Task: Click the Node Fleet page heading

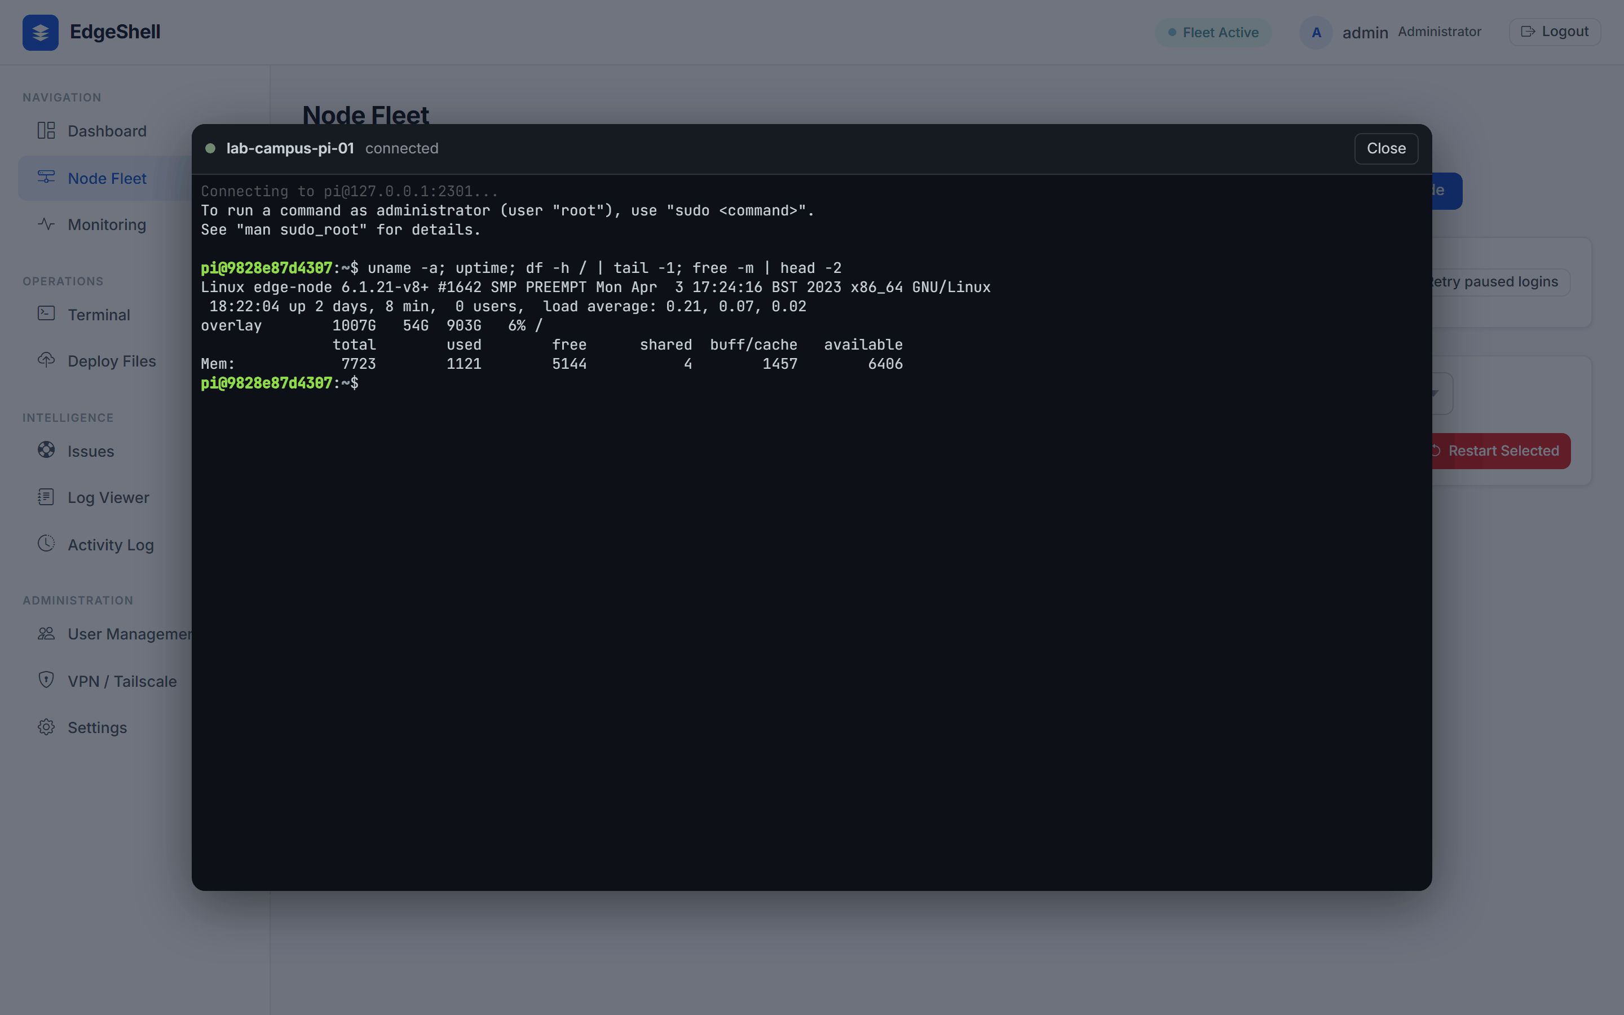Action: tap(365, 115)
